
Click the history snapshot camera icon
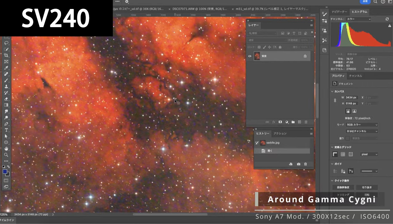point(299,164)
